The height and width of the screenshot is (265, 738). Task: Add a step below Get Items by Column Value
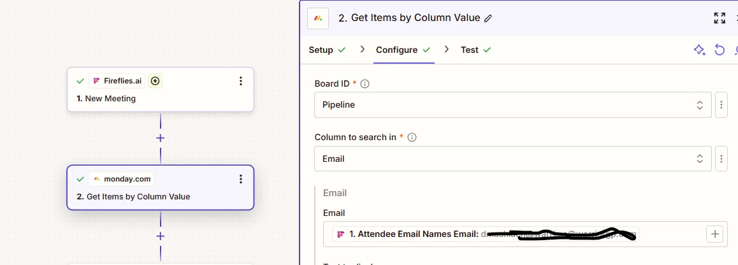(x=161, y=236)
